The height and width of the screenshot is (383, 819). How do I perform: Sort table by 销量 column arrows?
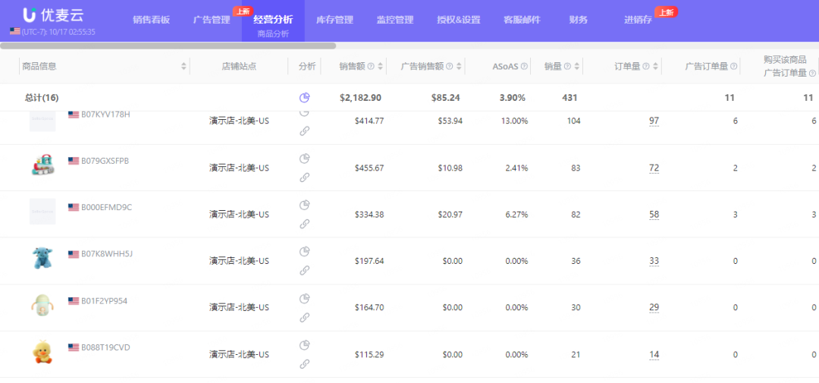coord(576,66)
